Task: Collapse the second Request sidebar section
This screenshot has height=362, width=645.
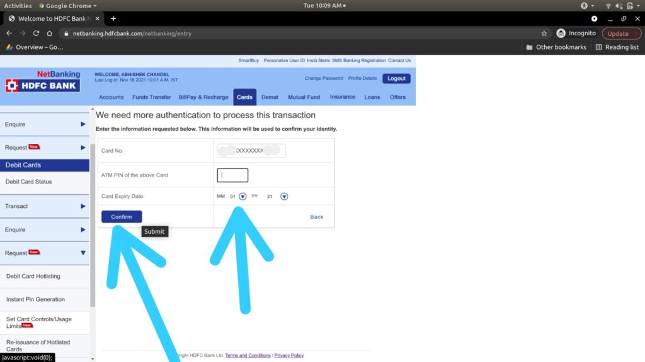Action: click(45, 253)
